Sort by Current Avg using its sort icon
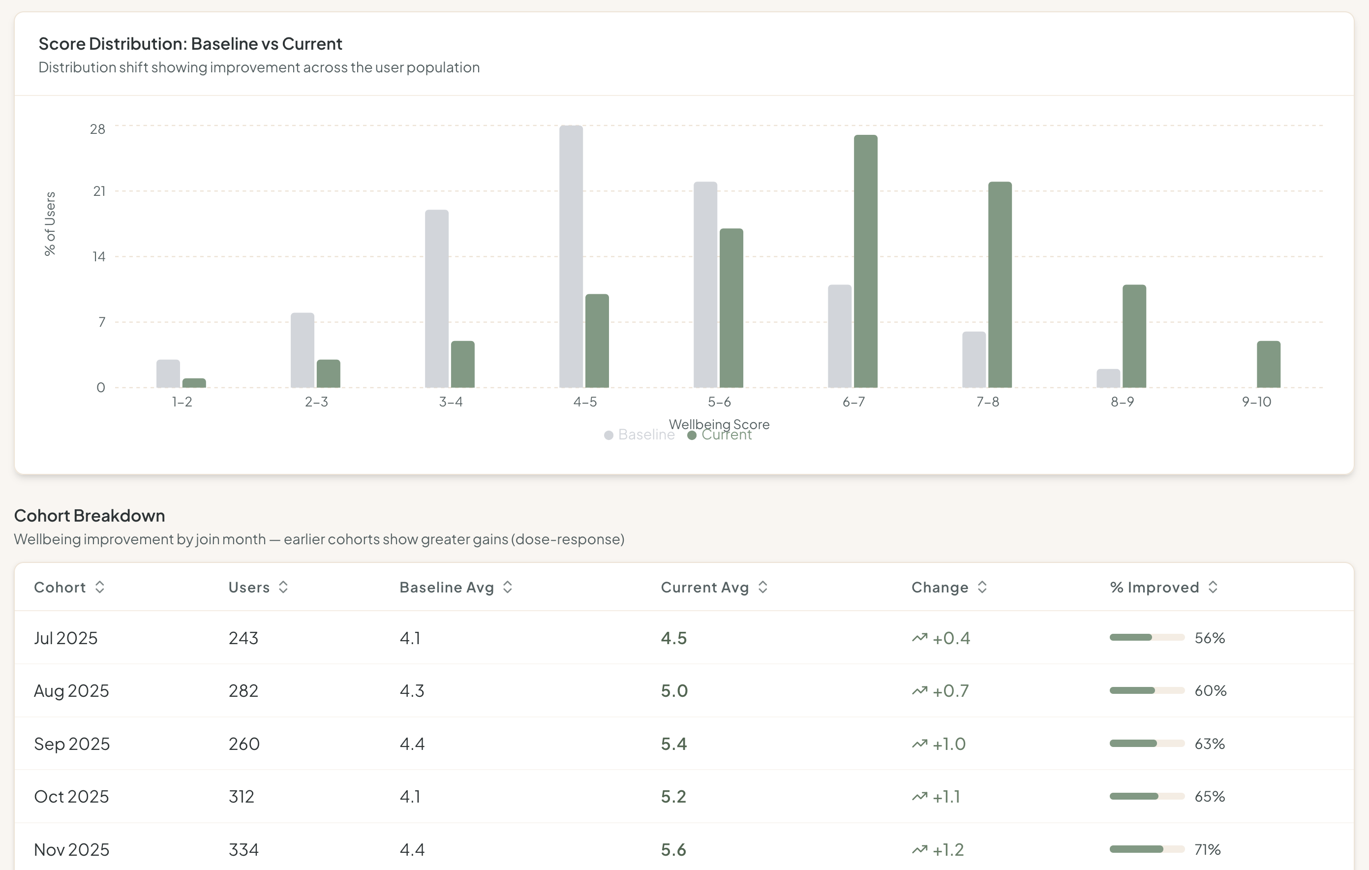Screen dimensions: 1369x870 click(x=764, y=588)
